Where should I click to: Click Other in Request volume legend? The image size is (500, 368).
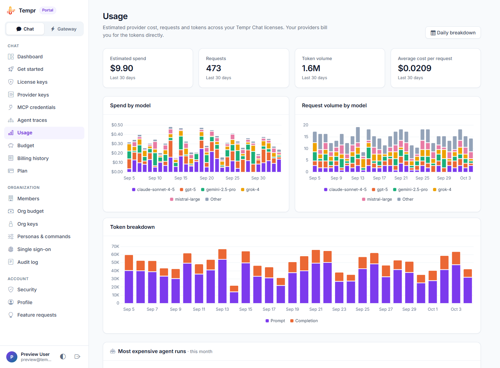point(405,199)
